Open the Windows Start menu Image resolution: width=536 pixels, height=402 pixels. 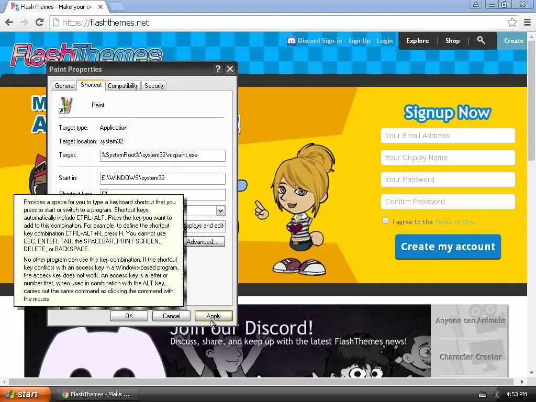(x=25, y=394)
